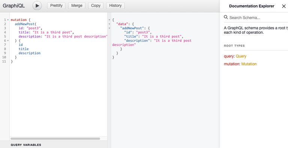Click the "mutation" keyword in editor
This screenshot has width=288, height=148.
(x=18, y=20)
